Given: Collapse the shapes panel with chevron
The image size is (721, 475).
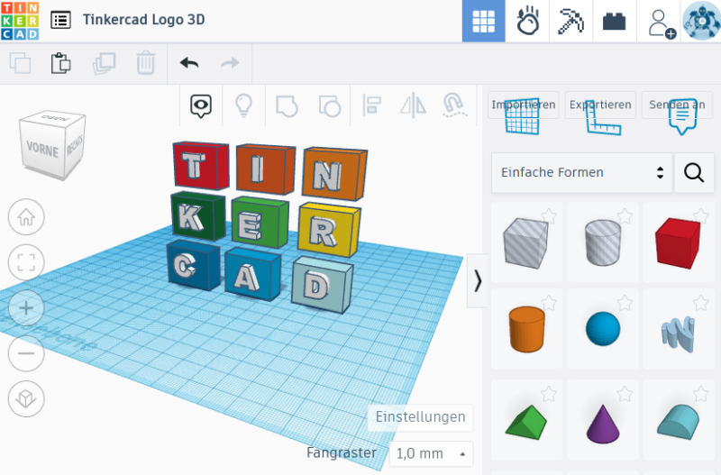Looking at the screenshot, I should 478,281.
